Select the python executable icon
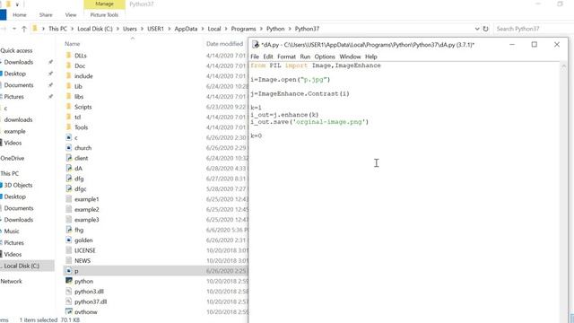 [x=68, y=281]
